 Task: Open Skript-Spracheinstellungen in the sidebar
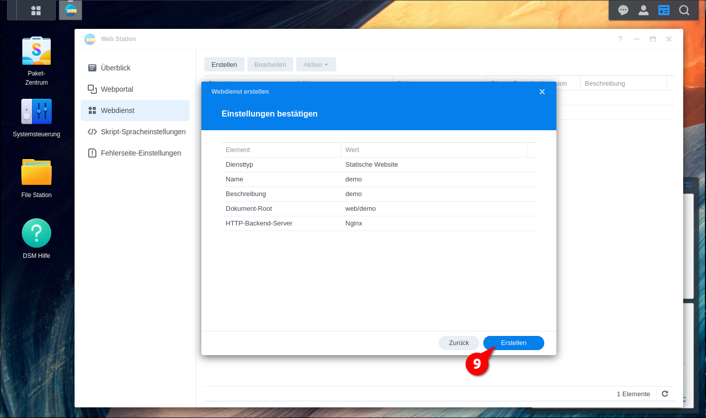143,132
